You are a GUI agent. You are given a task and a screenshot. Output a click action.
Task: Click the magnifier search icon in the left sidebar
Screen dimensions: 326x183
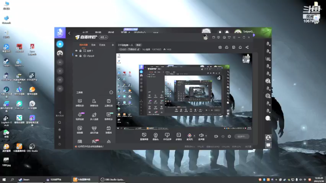[x=59, y=122]
